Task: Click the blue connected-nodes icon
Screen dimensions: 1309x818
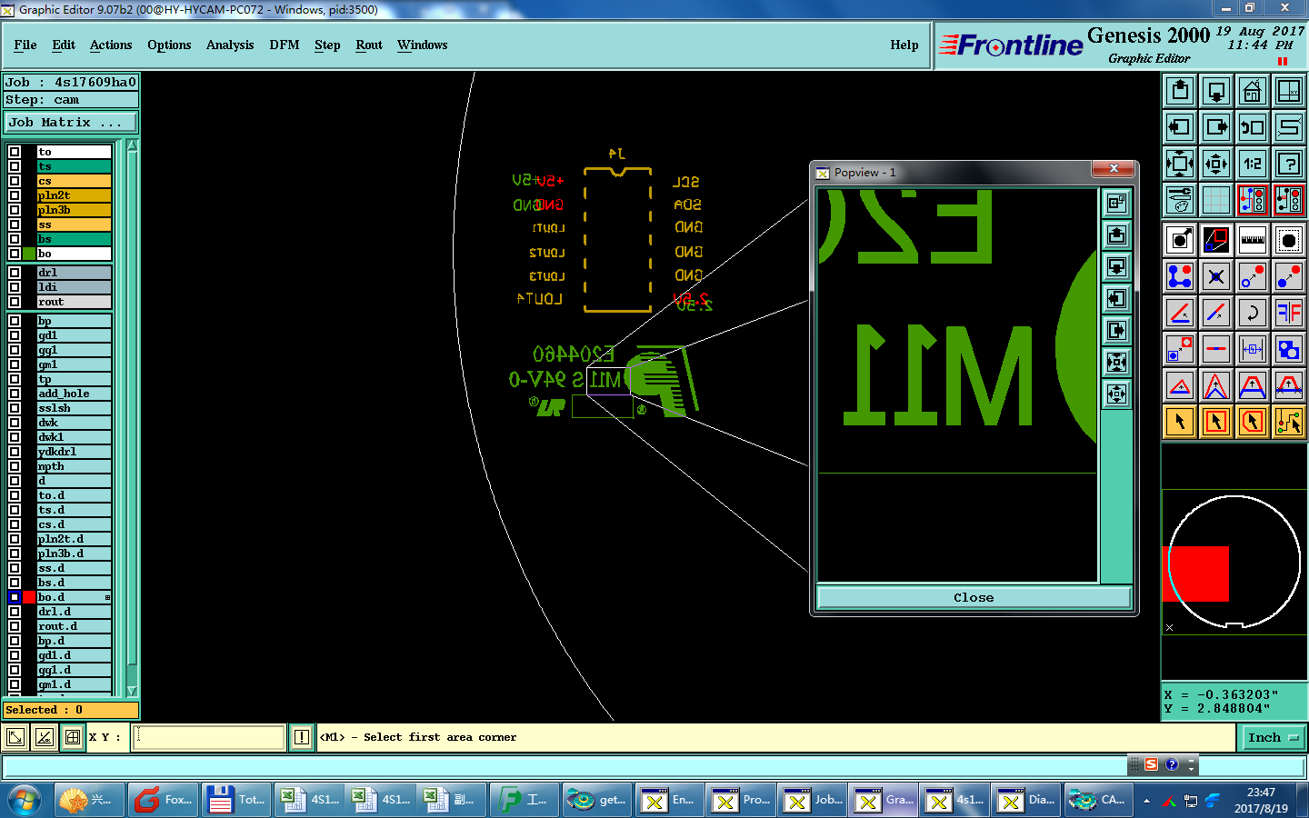Action: [1180, 276]
